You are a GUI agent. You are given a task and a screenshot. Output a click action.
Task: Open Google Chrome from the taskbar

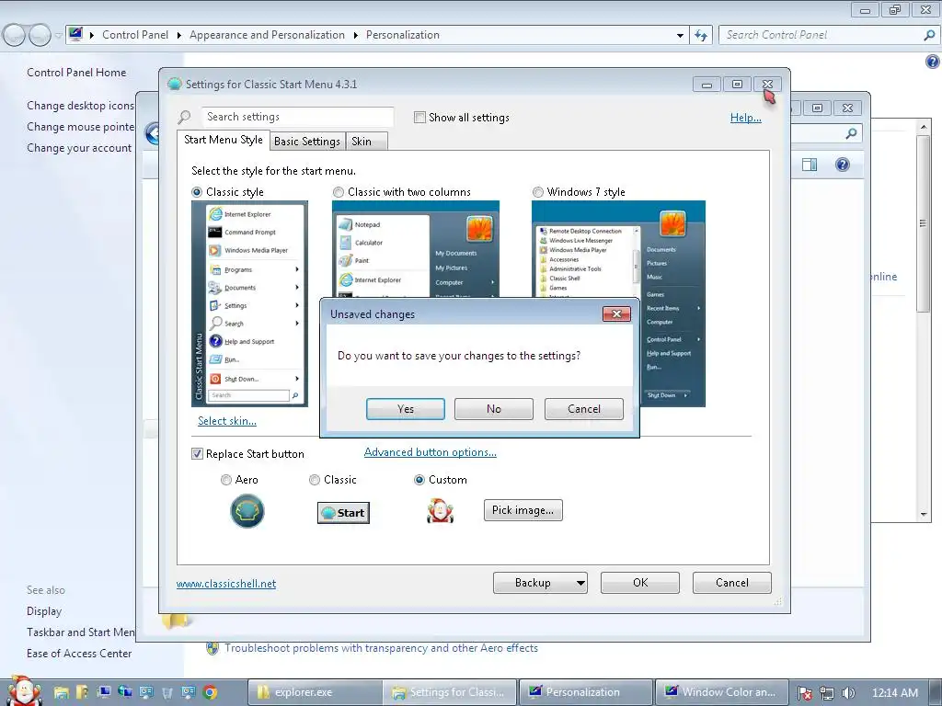(210, 692)
